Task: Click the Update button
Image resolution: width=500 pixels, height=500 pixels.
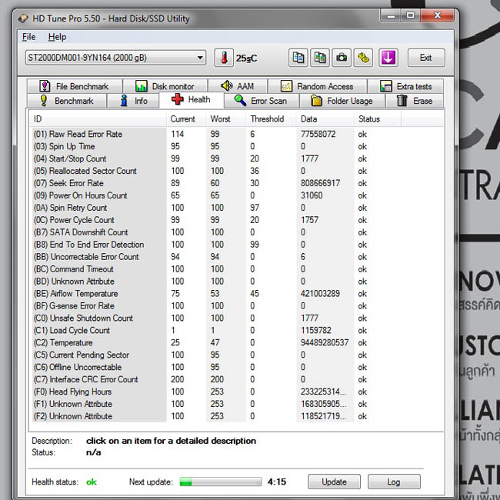Action: (x=334, y=482)
